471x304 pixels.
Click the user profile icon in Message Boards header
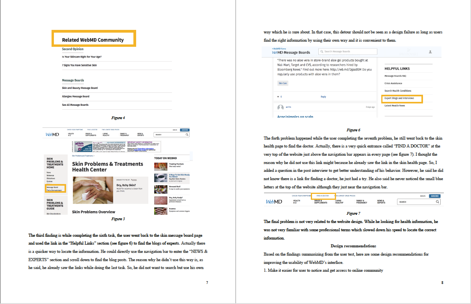pyautogui.click(x=430, y=52)
